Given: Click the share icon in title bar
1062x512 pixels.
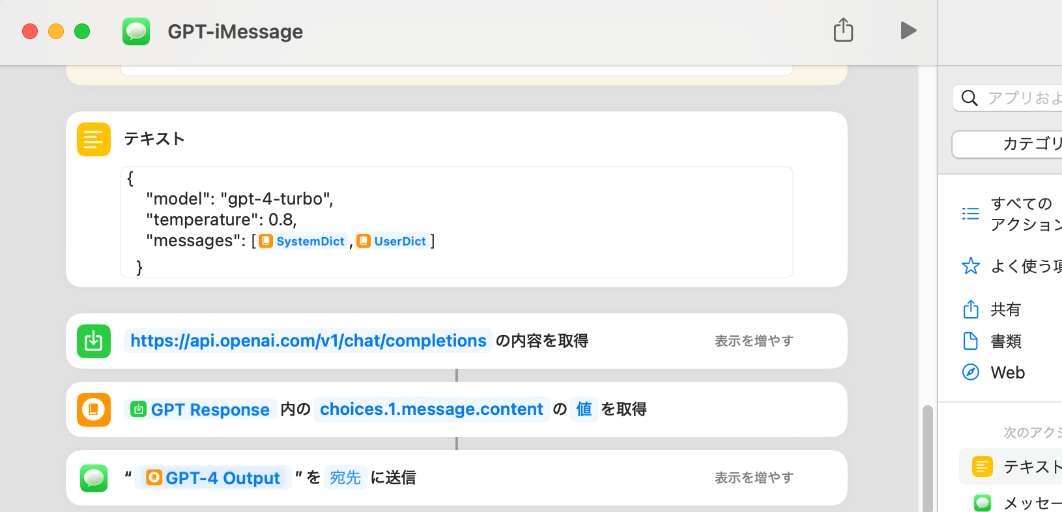Looking at the screenshot, I should tap(843, 30).
